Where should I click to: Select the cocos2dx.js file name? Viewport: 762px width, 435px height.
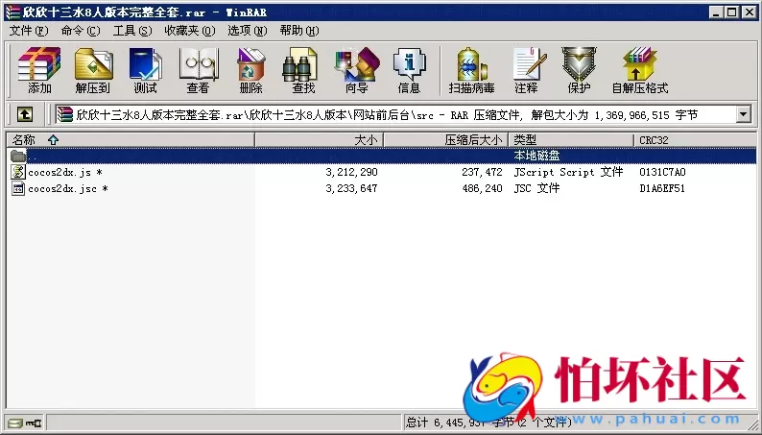[x=65, y=172]
